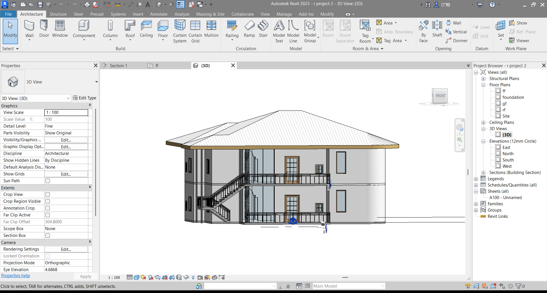
Task: Click Edit for Graphic Display Options
Action: [x=66, y=147]
